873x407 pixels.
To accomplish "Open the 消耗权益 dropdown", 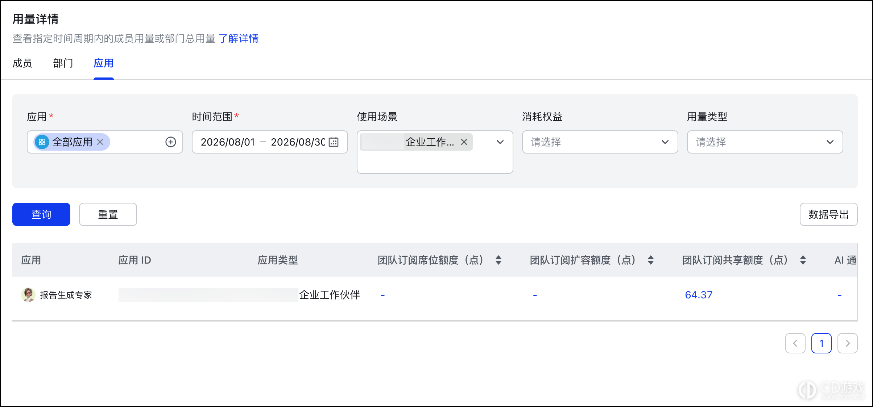I will [x=600, y=142].
